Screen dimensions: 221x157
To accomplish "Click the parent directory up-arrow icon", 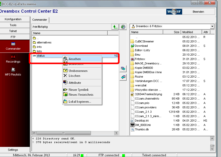I will [115, 27].
